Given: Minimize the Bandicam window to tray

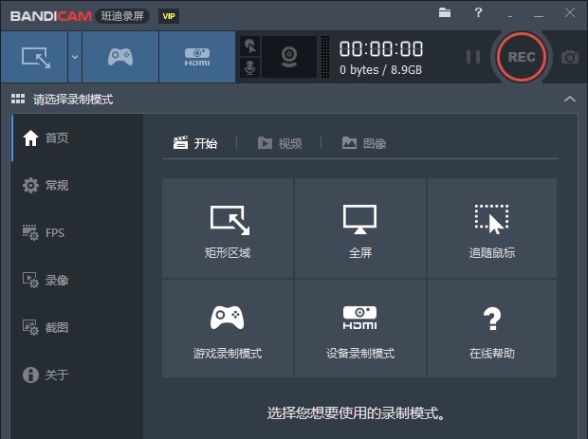Looking at the screenshot, I should (510, 16).
